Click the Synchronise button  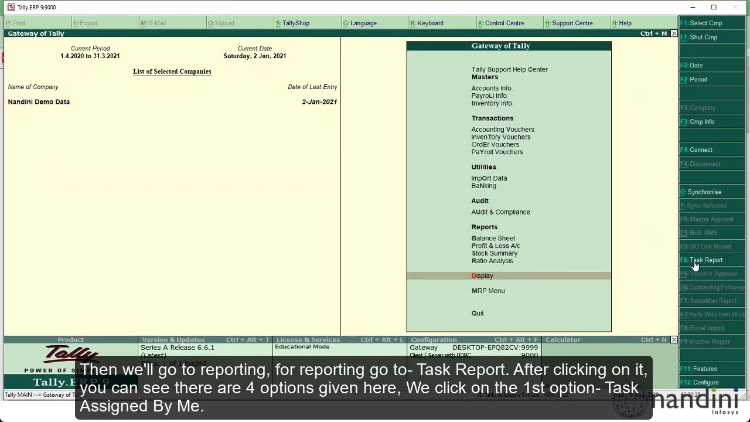point(712,192)
